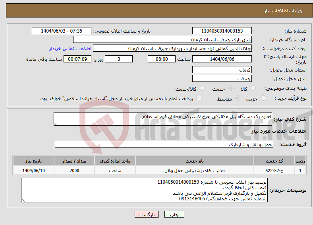The width and height of the screenshot is (313, 225).
Task: Click service code cell ح-52-522
Action: click(274, 171)
